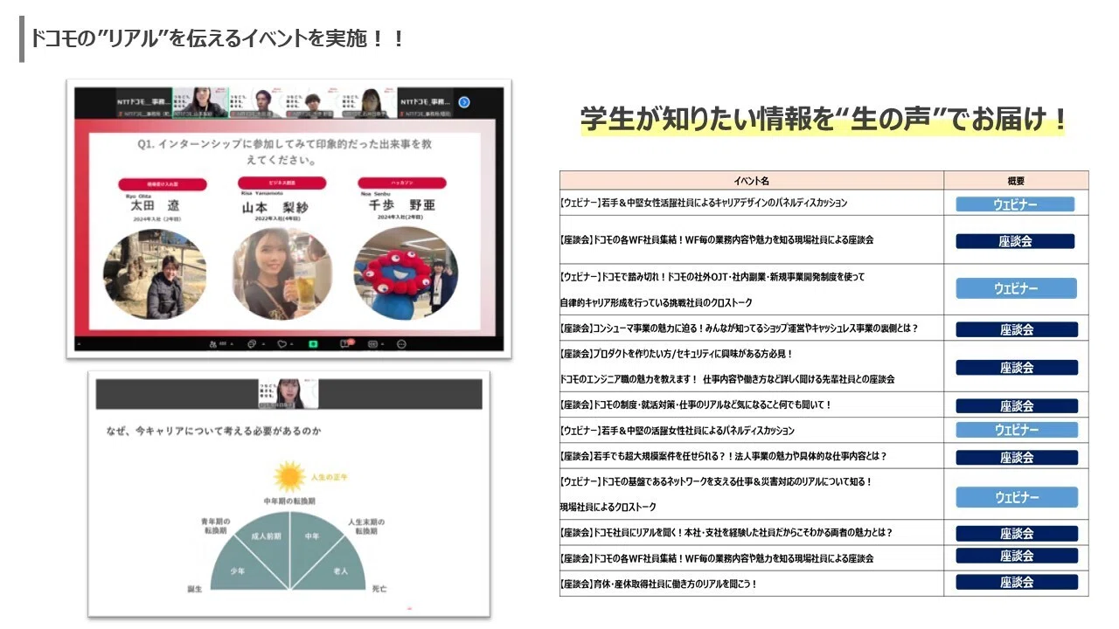Click 千歩 野亜's round mascot photo
This screenshot has width=1119, height=629.
[406, 275]
